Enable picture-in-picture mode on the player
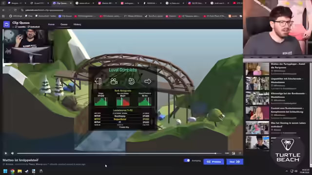The height and width of the screenshot is (175, 312). (234, 153)
